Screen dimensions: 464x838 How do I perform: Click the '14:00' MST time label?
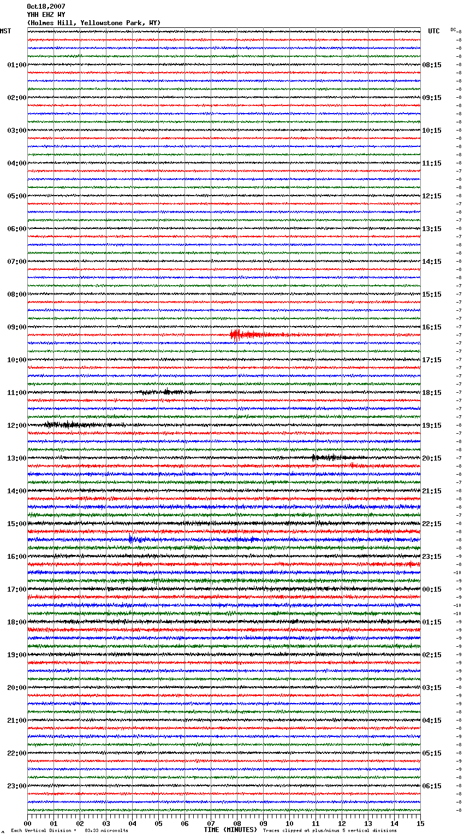point(17,491)
